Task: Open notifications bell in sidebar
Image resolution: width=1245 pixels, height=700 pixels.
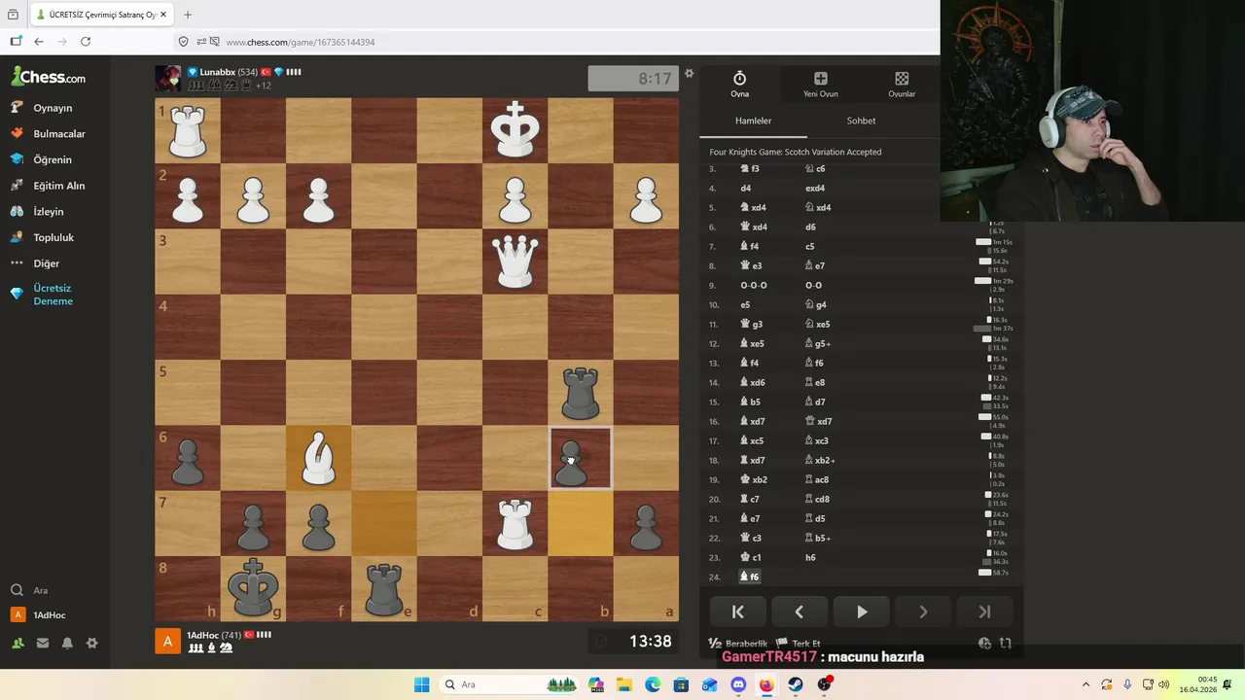Action: point(67,643)
